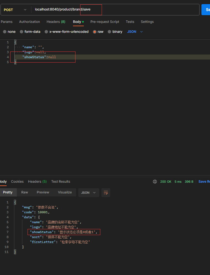Image resolution: width=210 pixels, height=275 pixels.
Task: Click response "code": 10001 line
Action: tap(36, 212)
